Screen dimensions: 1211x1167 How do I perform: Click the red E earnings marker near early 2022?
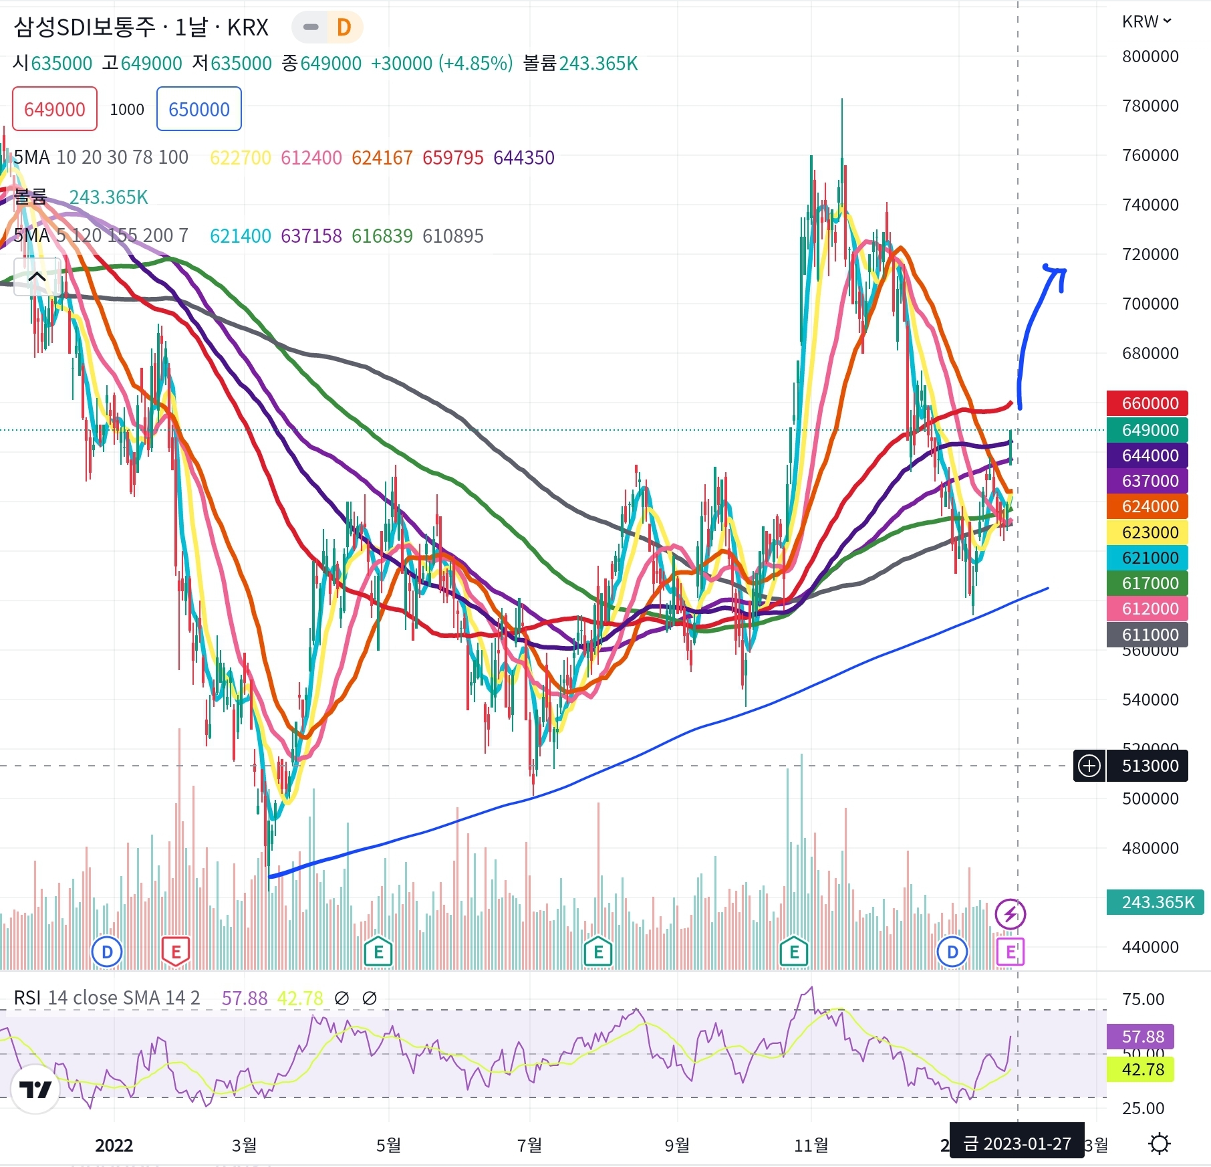click(x=176, y=952)
